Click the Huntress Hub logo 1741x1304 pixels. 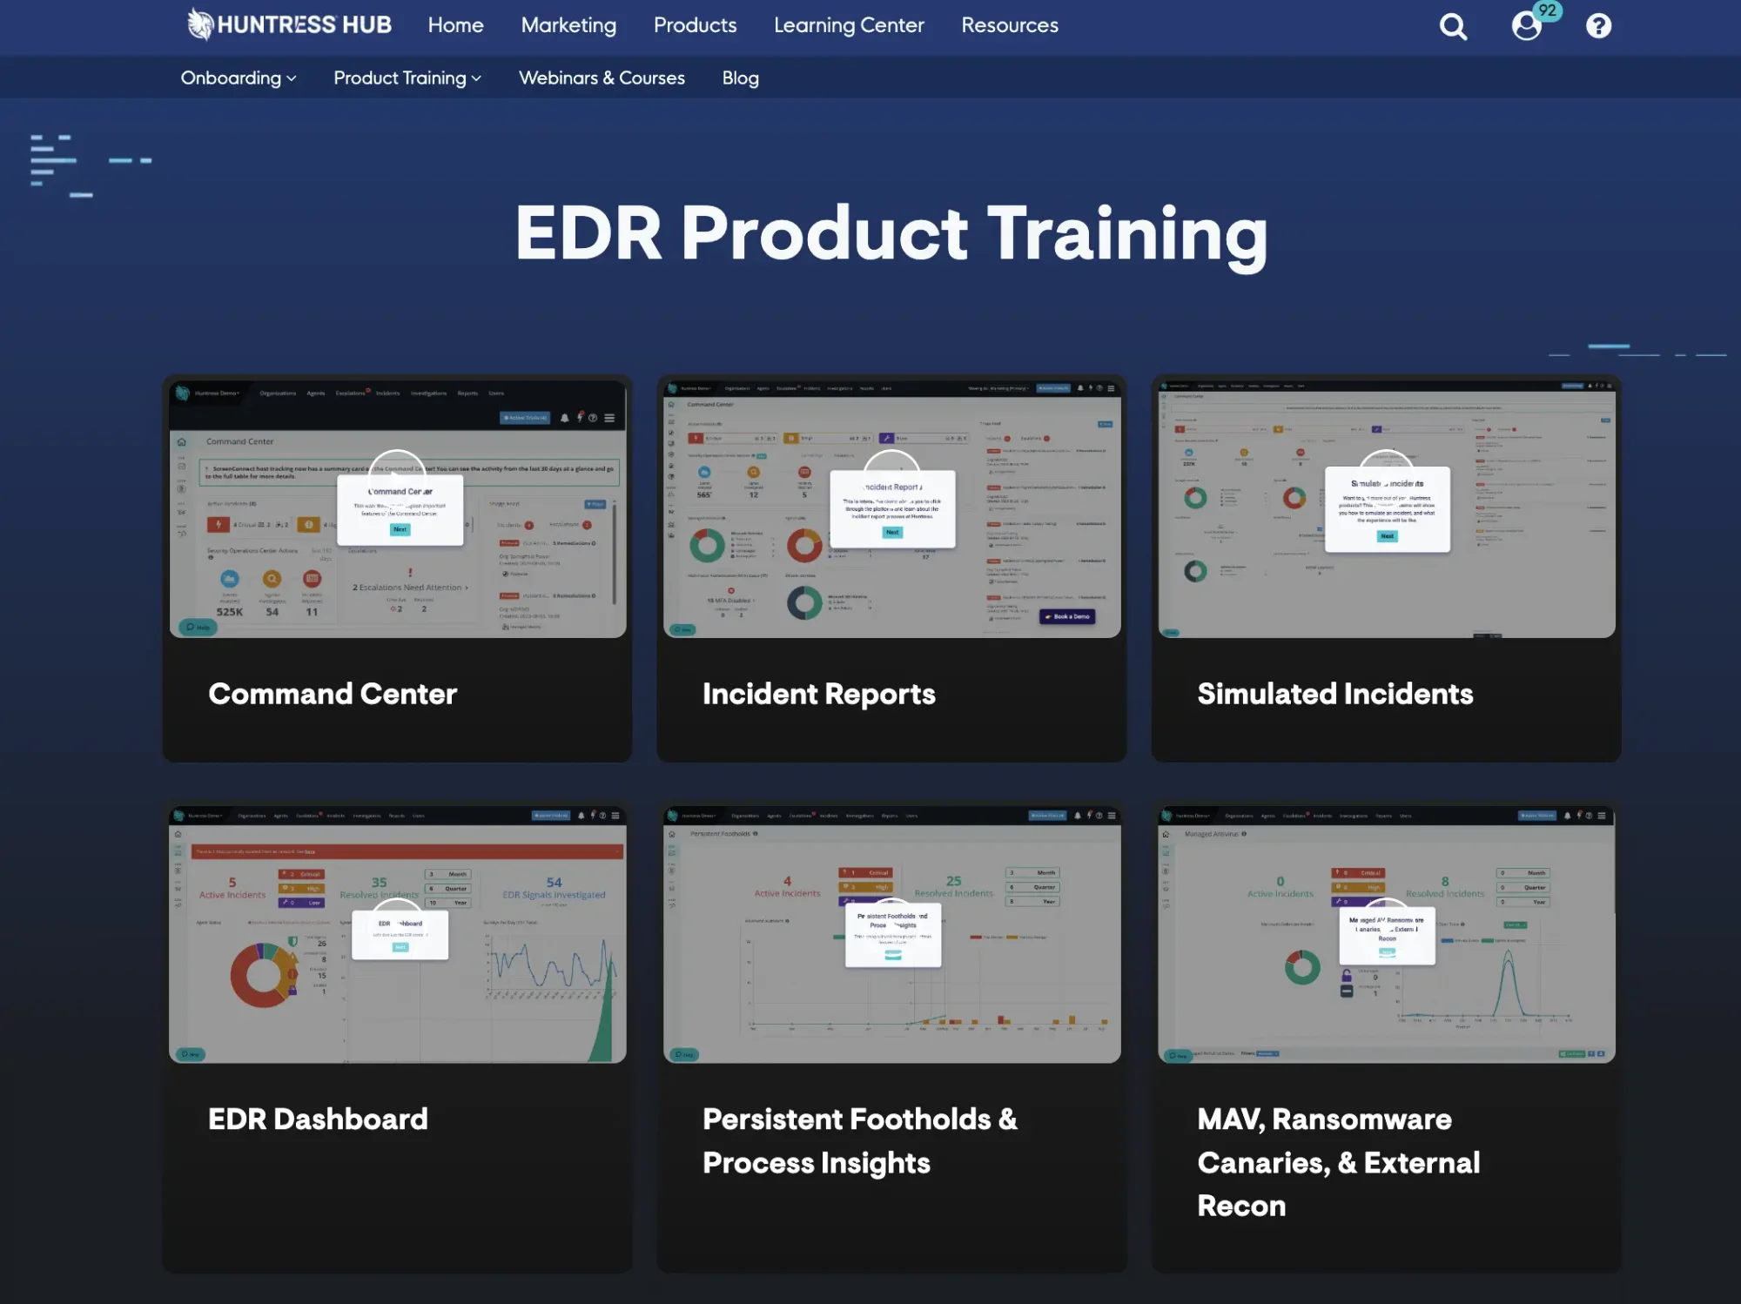coord(289,24)
